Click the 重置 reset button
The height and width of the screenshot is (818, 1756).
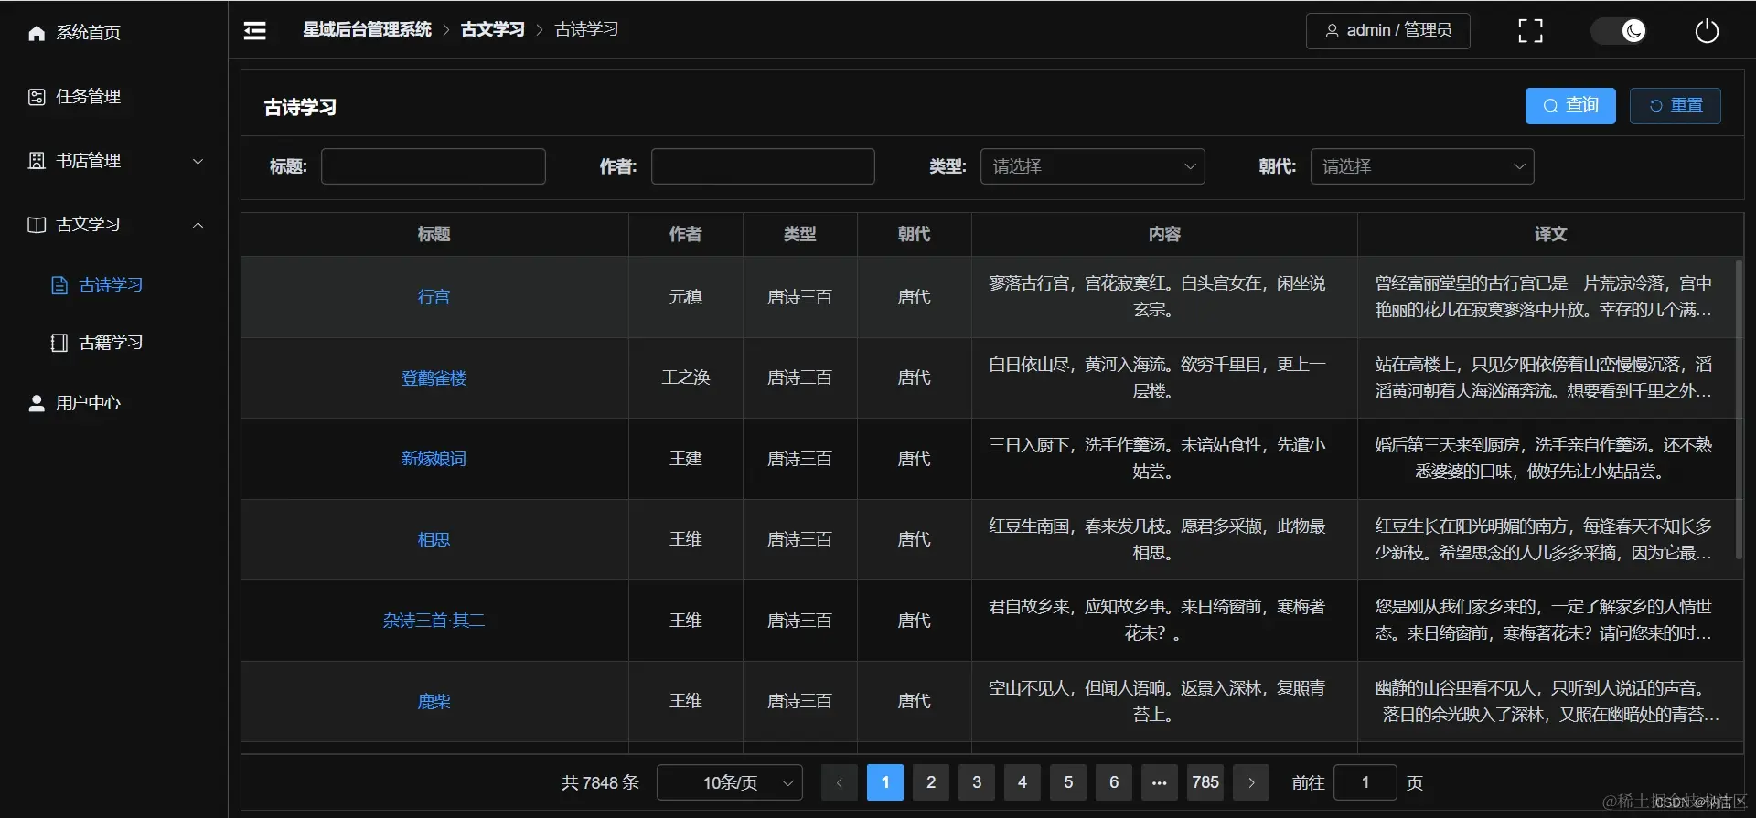pyautogui.click(x=1676, y=106)
